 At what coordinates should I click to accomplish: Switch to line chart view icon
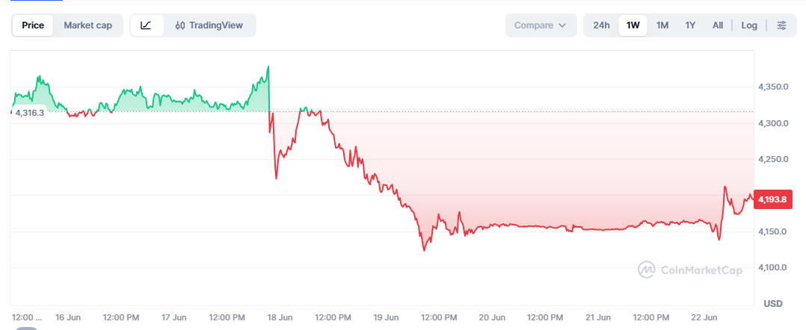[x=147, y=25]
